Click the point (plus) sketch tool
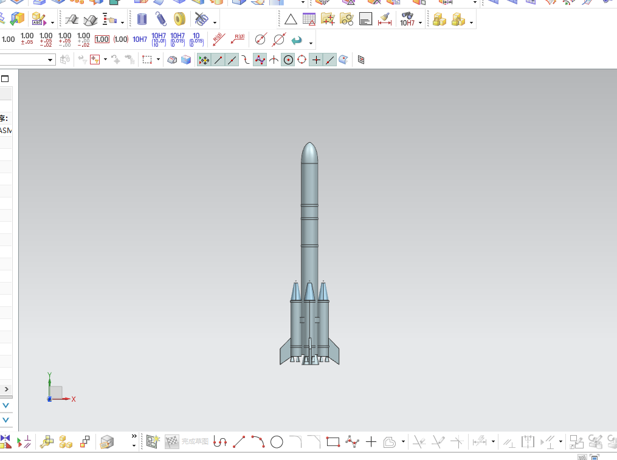 (x=371, y=442)
